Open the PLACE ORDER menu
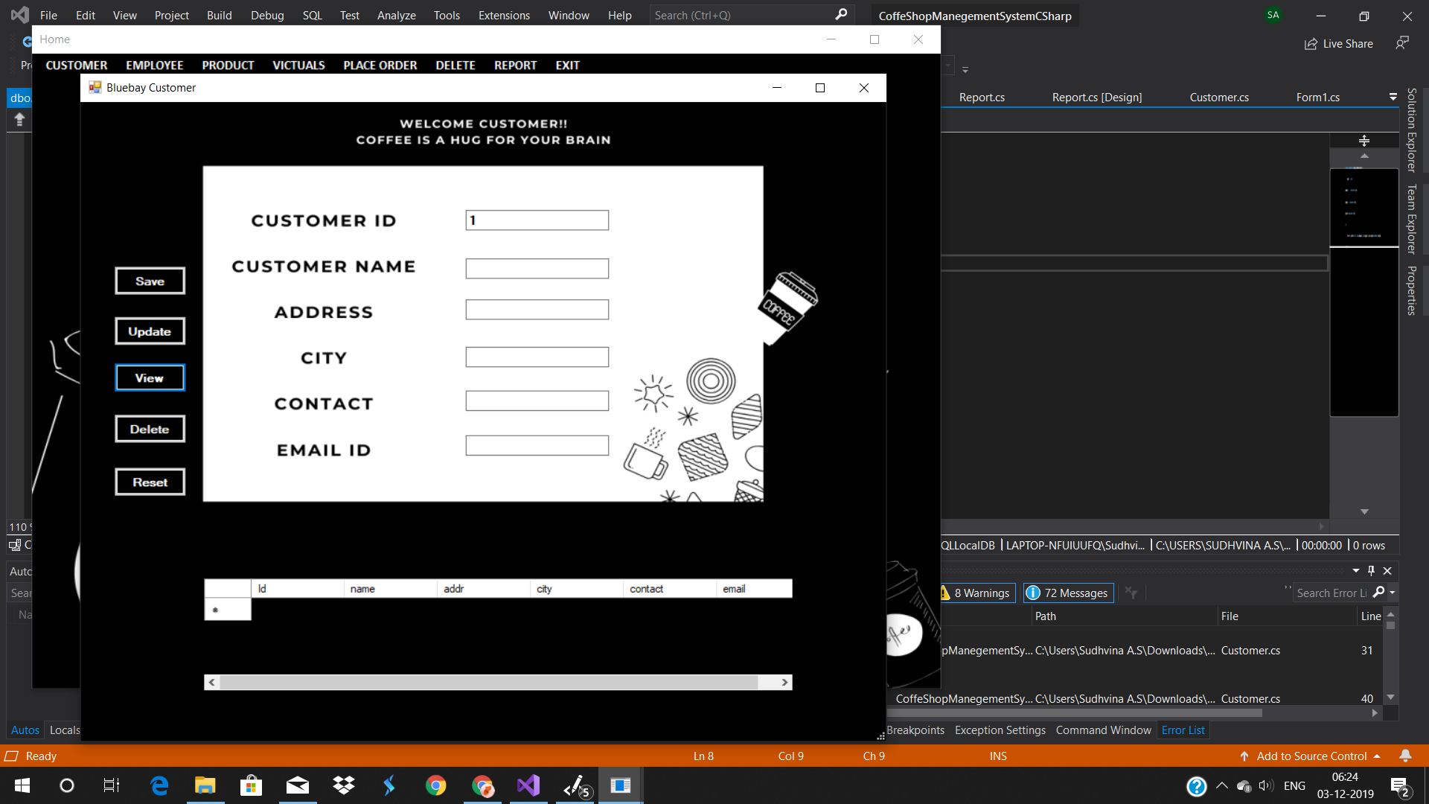Viewport: 1429px width, 804px height. click(380, 66)
